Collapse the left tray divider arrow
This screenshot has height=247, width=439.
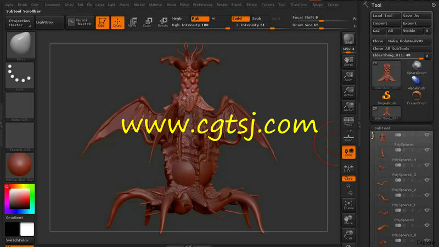(x=2, y=125)
